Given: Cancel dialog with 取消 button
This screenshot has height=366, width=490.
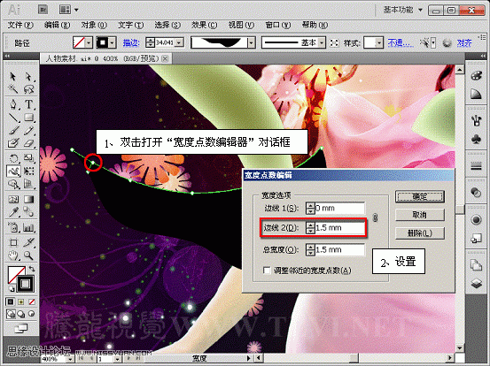Looking at the screenshot, I should point(420,215).
